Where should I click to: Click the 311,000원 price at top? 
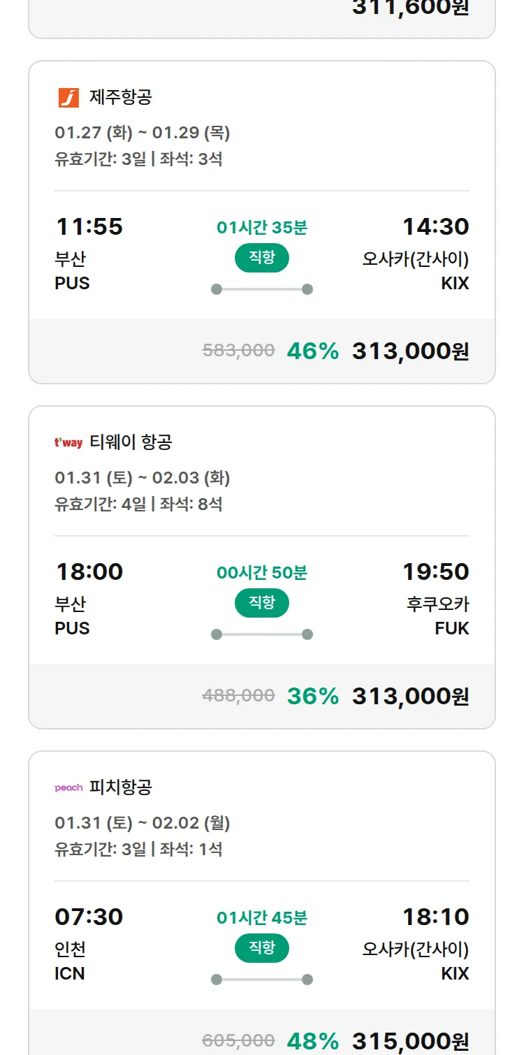[410, 8]
